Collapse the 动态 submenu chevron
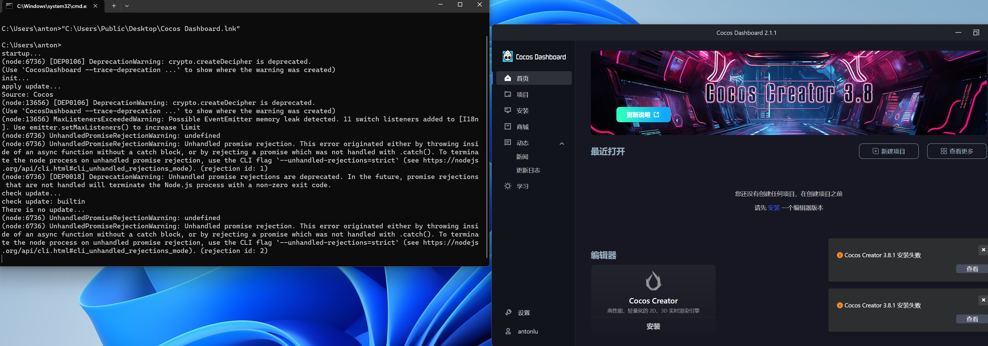The width and height of the screenshot is (988, 346). click(562, 144)
